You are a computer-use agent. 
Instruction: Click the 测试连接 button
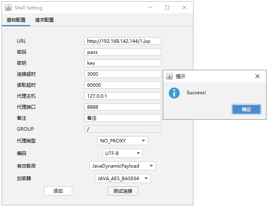[123, 191]
